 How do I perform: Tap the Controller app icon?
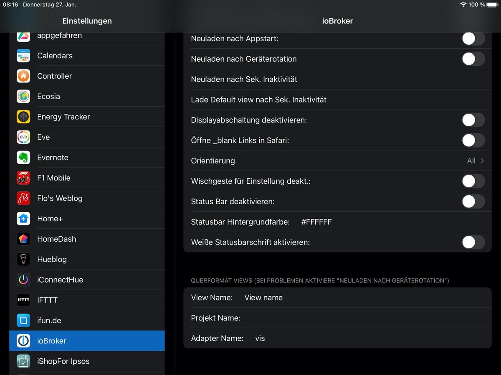point(23,76)
